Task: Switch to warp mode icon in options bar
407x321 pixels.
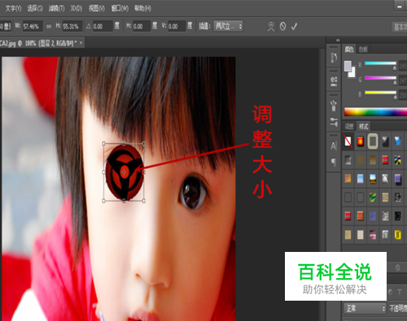Action: pyautogui.click(x=271, y=27)
